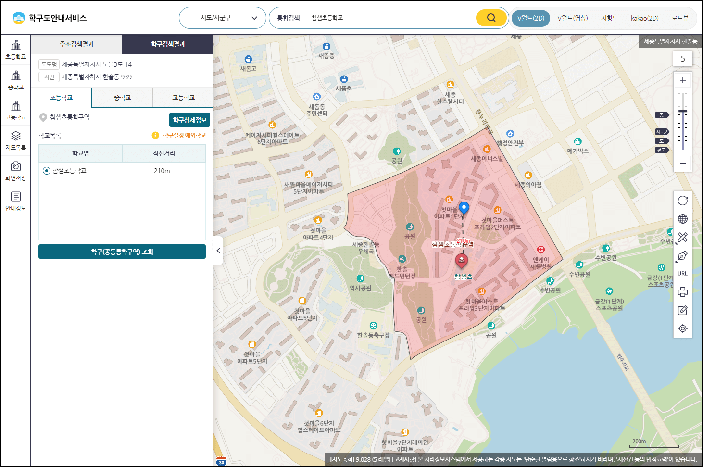Click the 210m distance cell
The width and height of the screenshot is (703, 467).
(x=162, y=171)
